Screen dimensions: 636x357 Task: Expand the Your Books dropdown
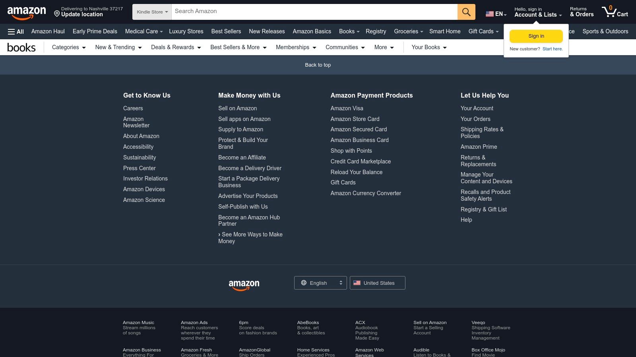429,47
